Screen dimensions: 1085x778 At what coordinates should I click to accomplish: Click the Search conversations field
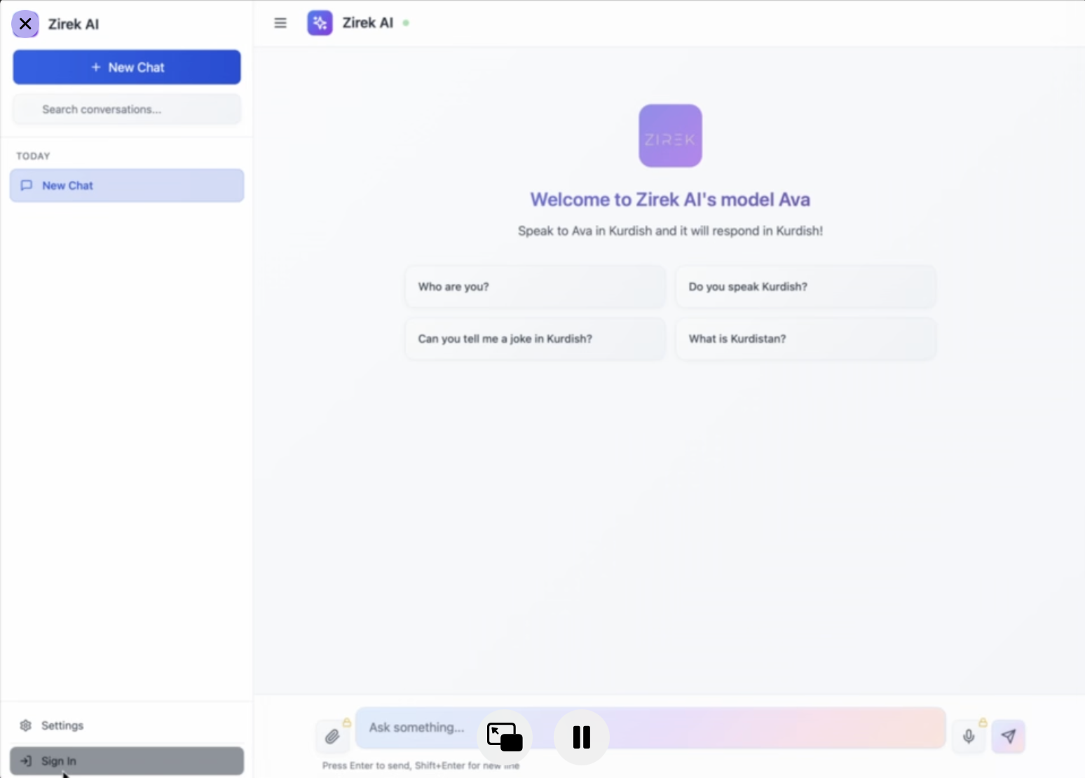coord(127,109)
